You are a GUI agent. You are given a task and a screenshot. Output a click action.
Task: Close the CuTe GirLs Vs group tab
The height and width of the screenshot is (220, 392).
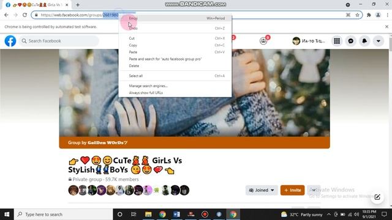click(67, 5)
